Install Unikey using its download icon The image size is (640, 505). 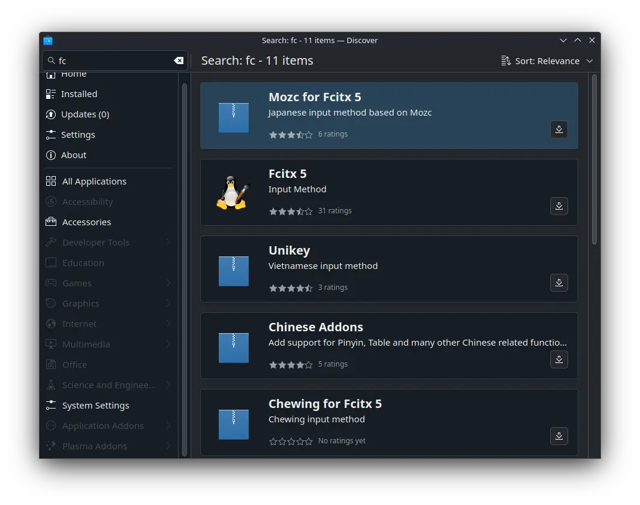(559, 283)
